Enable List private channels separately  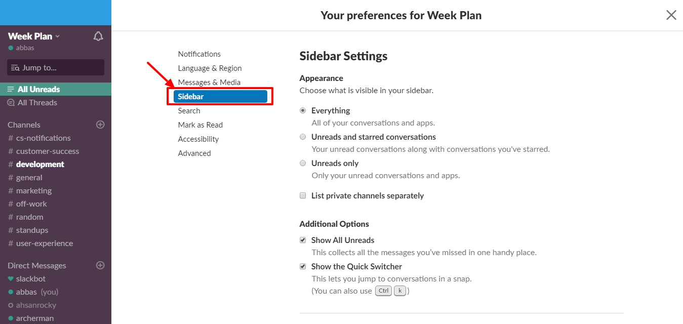(x=302, y=195)
